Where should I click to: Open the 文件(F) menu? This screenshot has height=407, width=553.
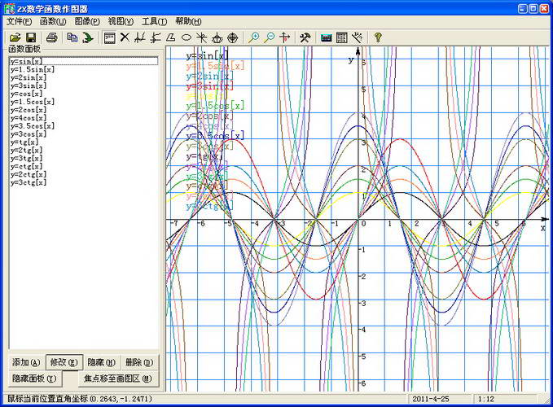pyautogui.click(x=19, y=21)
